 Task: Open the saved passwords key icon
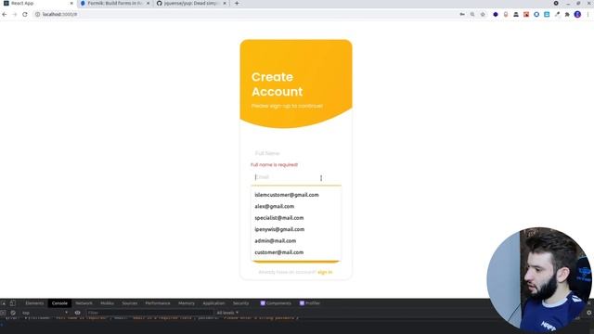[462, 15]
